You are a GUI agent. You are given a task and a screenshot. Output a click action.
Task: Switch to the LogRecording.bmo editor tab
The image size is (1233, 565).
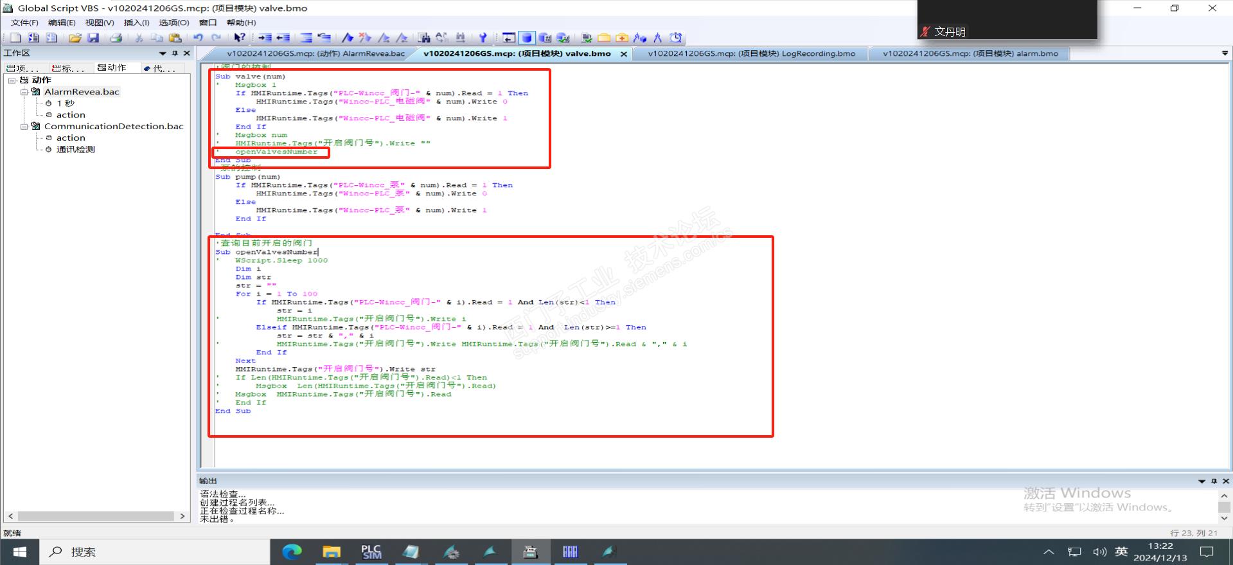[x=751, y=54]
